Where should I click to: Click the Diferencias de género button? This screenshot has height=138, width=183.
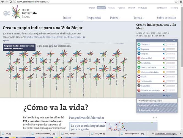pos(157,101)
